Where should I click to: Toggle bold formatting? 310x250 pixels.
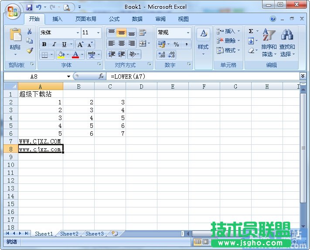tap(44, 44)
